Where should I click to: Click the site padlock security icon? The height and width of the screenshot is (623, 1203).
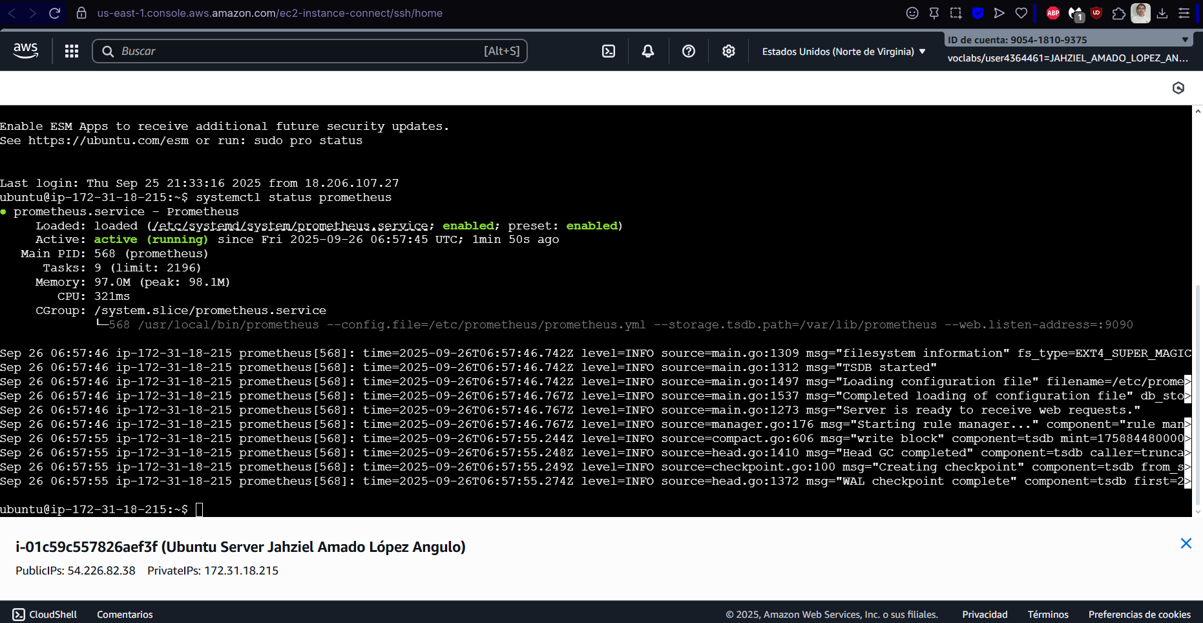(x=81, y=13)
